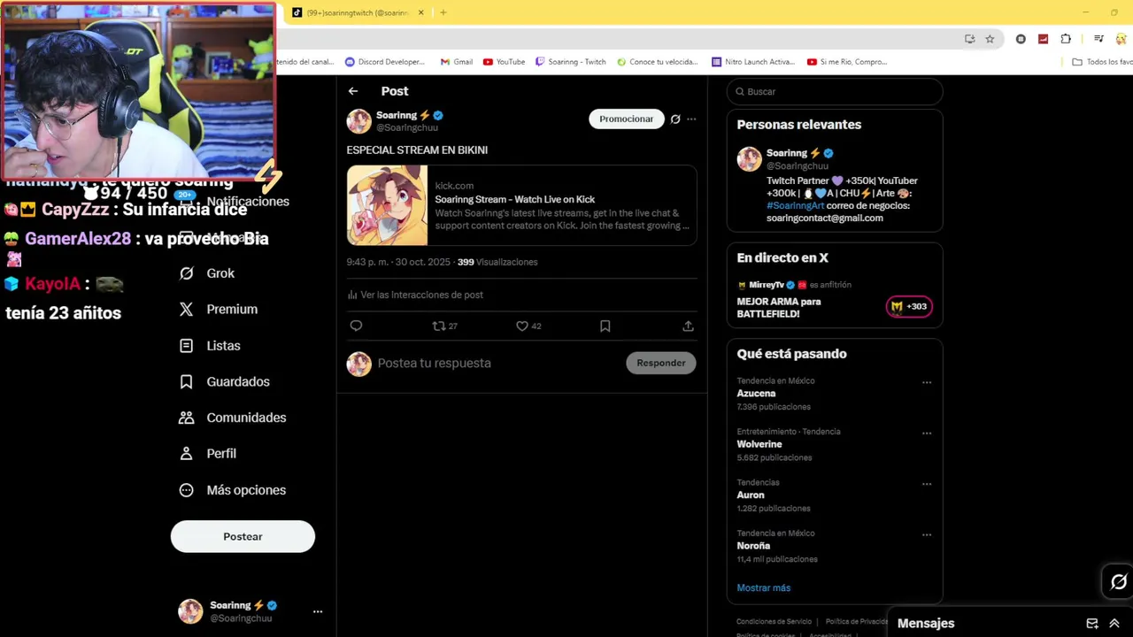
Task: Click the post timestamp 9:43 p. m.
Action: pos(398,262)
